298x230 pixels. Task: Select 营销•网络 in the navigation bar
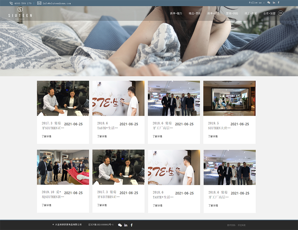click(232, 13)
